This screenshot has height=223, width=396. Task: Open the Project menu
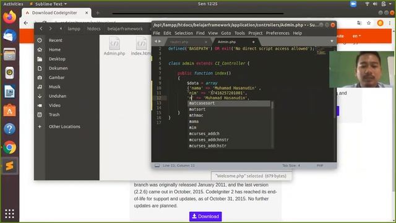click(x=256, y=33)
